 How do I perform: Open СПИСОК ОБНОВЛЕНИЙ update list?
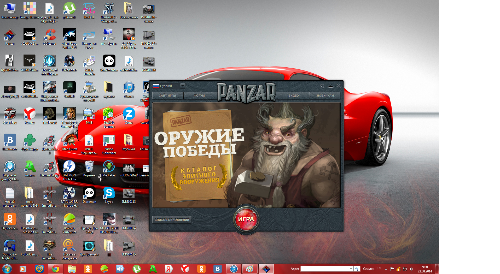click(x=172, y=220)
